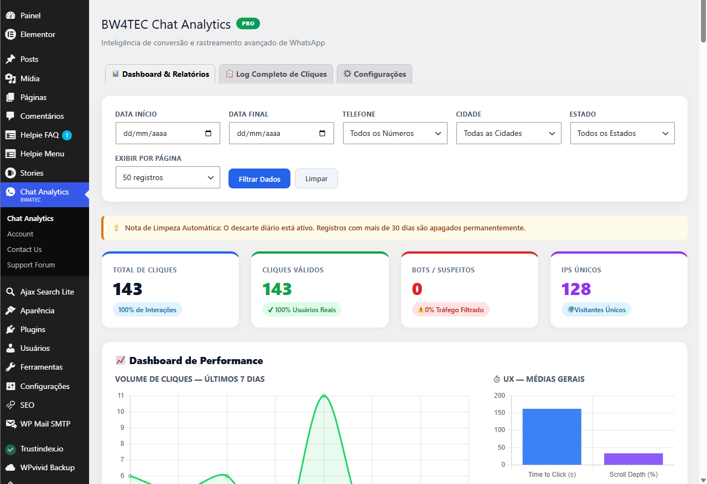The height and width of the screenshot is (484, 707).
Task: Click the Páginas pages icon
Action: coord(11,97)
